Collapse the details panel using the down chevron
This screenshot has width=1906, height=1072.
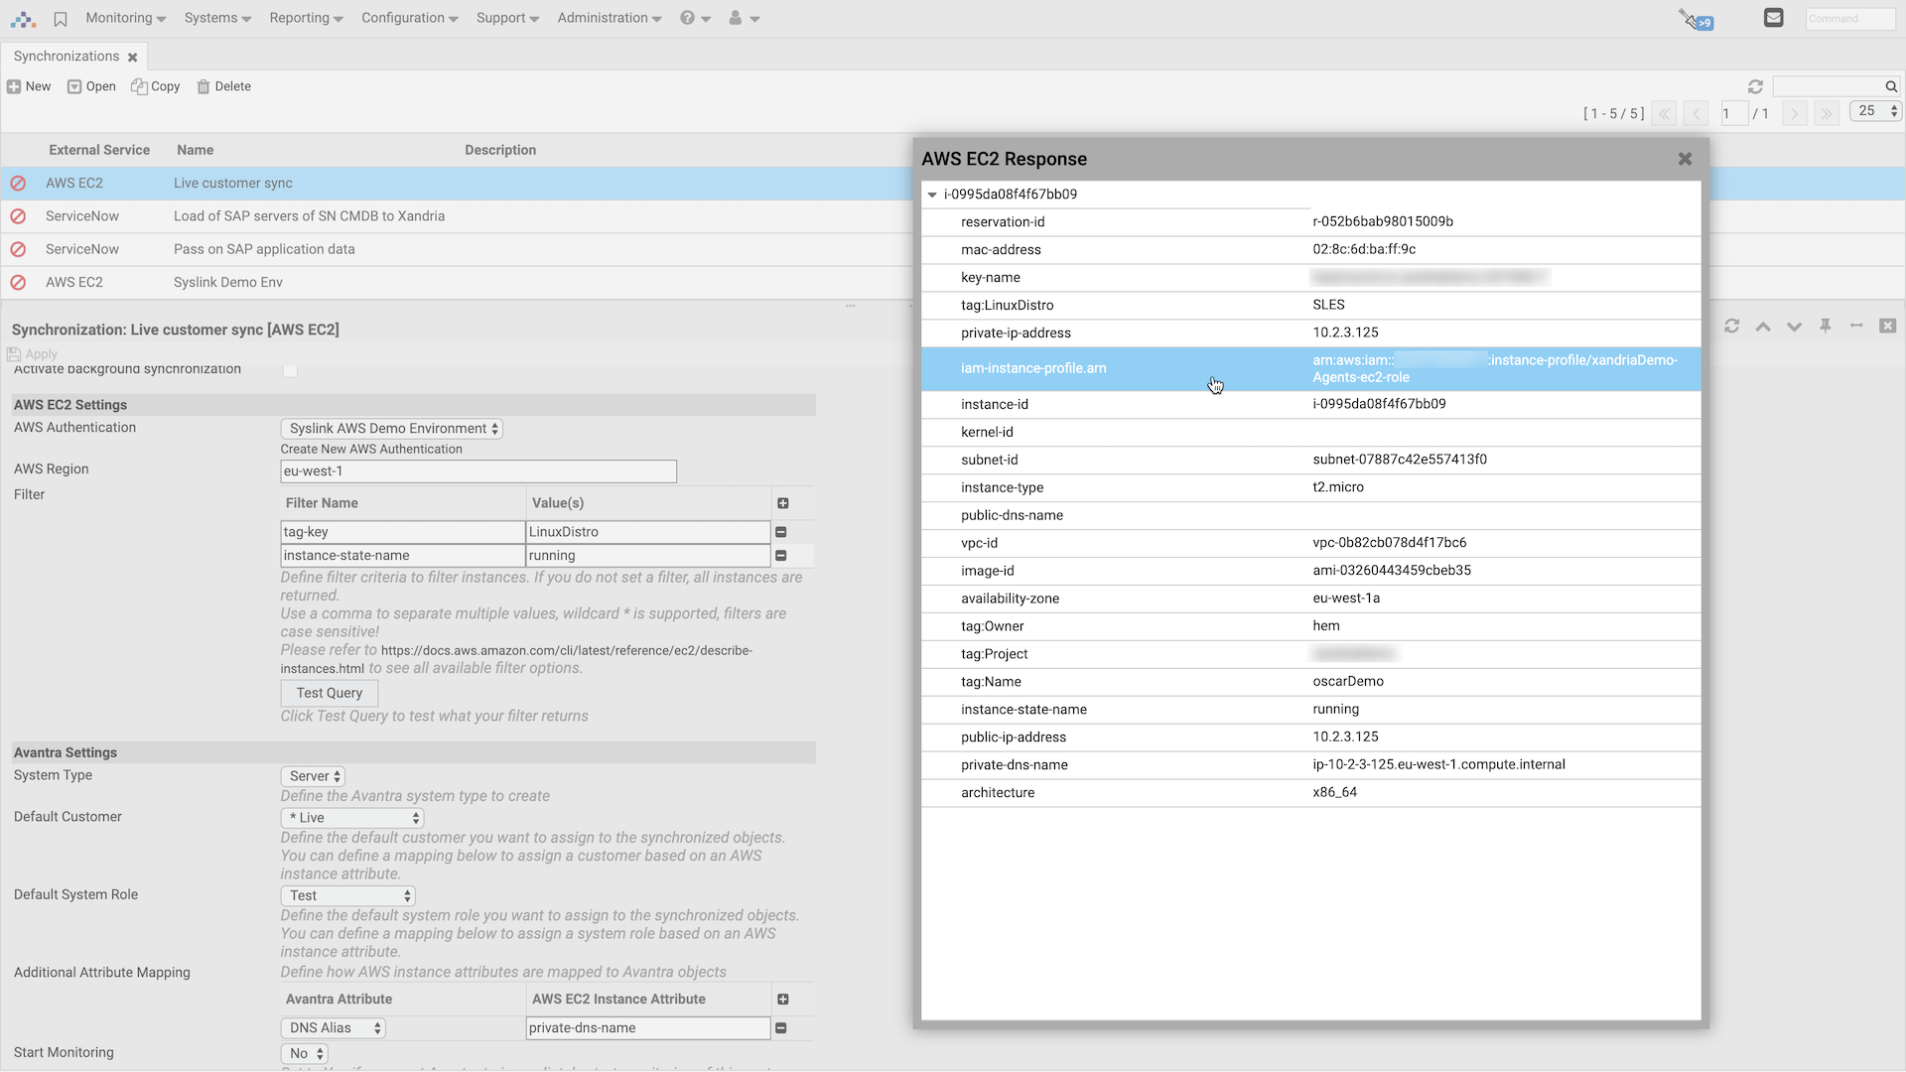1794,326
